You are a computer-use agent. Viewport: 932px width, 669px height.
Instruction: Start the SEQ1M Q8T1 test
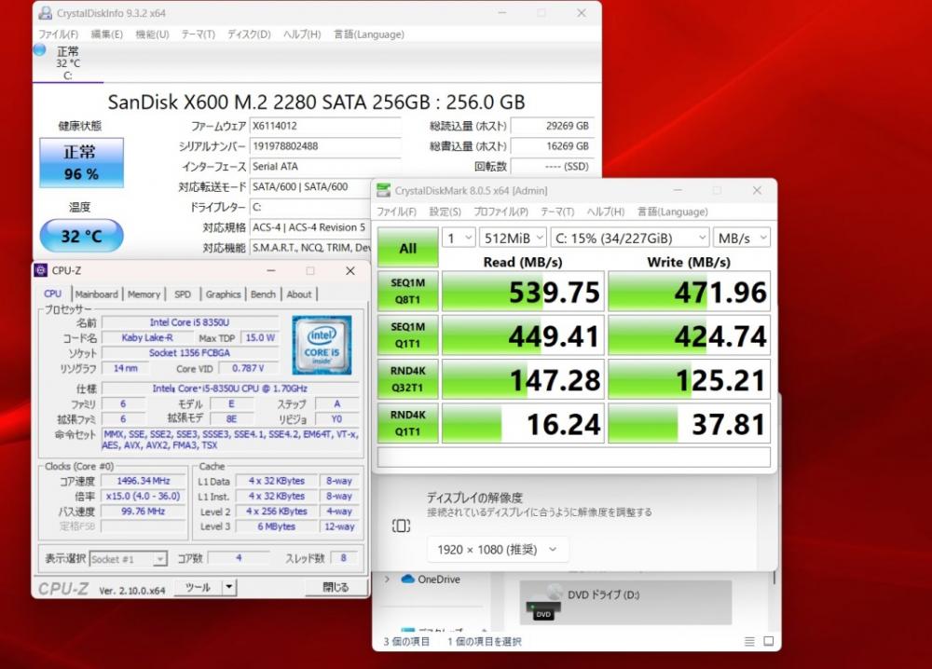tap(408, 291)
